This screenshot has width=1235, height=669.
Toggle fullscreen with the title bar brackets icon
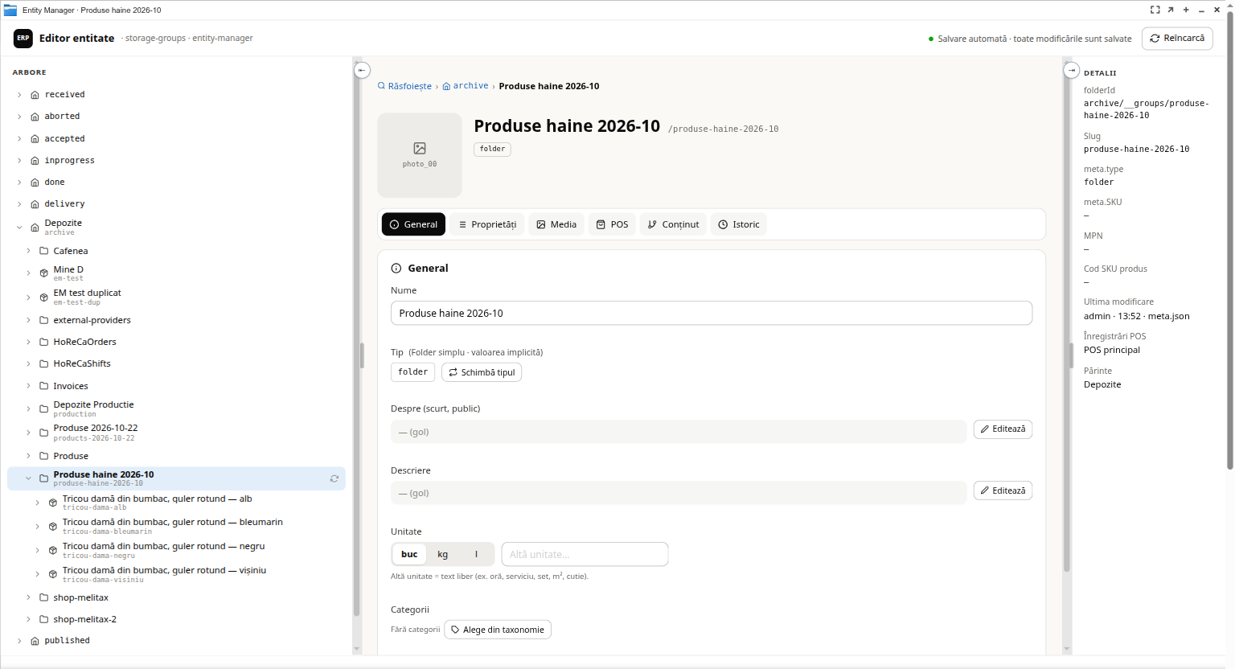click(x=1155, y=10)
